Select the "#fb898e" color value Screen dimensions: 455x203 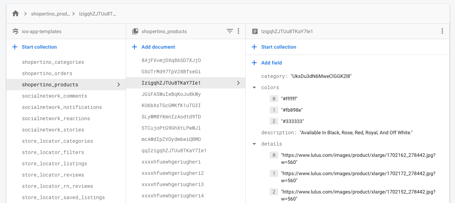[x=292, y=110]
